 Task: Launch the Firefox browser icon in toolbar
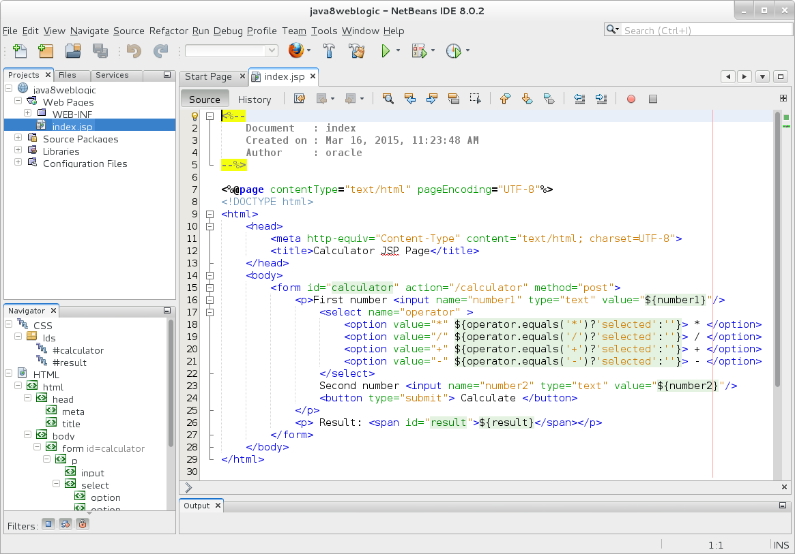pos(295,51)
